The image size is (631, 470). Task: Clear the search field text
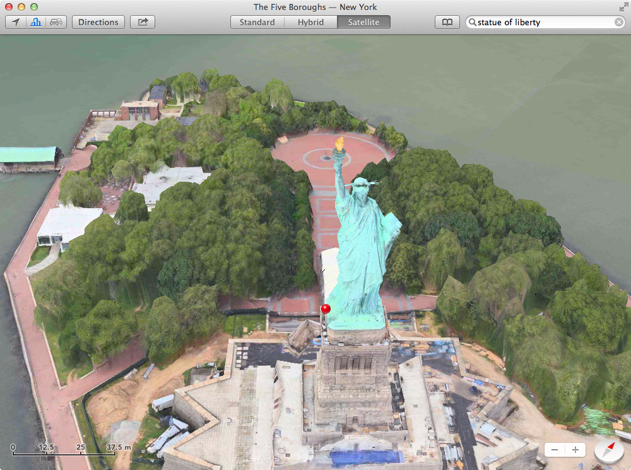619,22
